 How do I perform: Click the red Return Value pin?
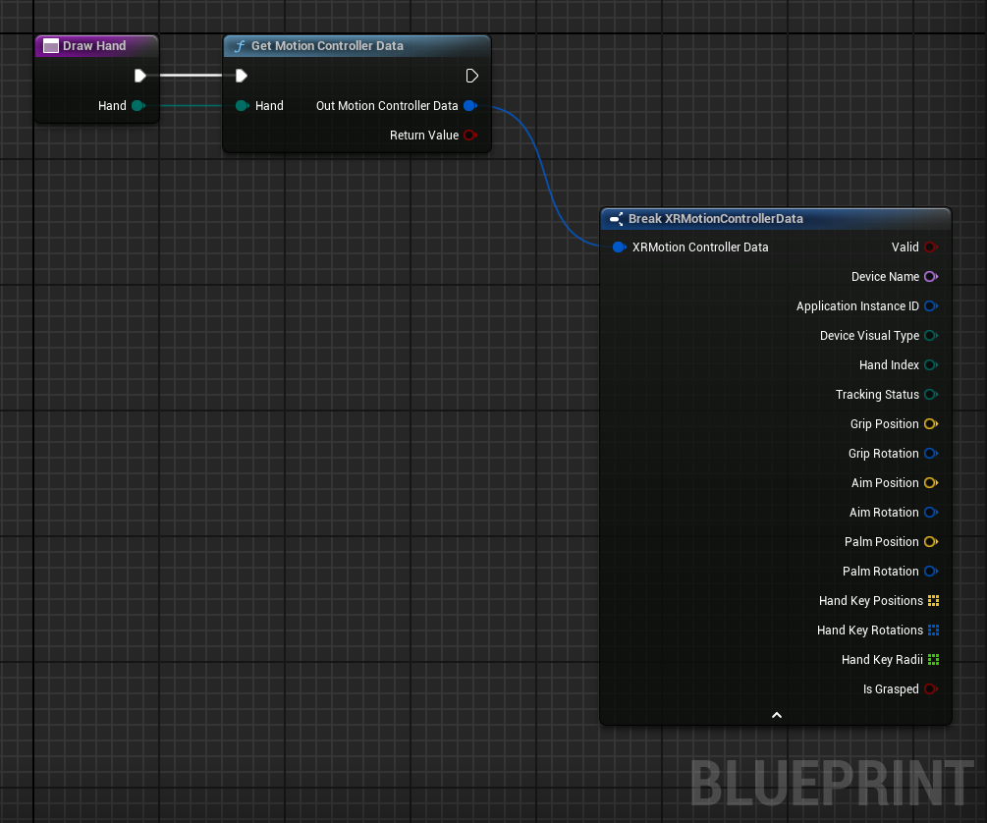click(x=469, y=136)
